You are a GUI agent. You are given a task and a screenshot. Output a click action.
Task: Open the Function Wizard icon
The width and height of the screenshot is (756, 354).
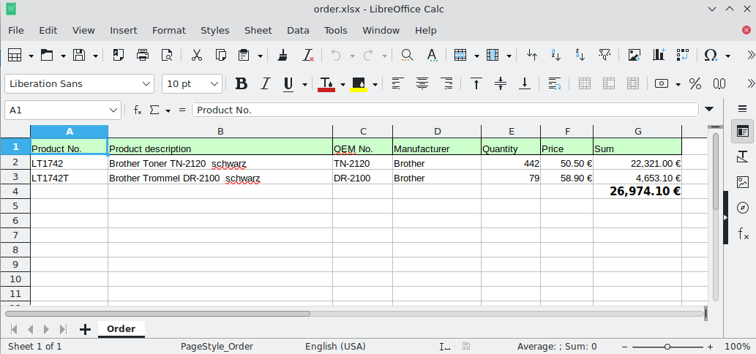(x=137, y=110)
